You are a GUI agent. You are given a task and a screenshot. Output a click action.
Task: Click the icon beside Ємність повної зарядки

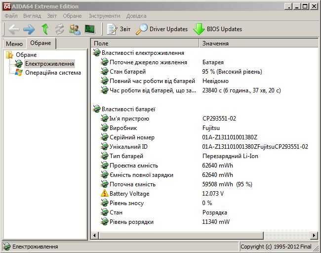tap(104, 175)
